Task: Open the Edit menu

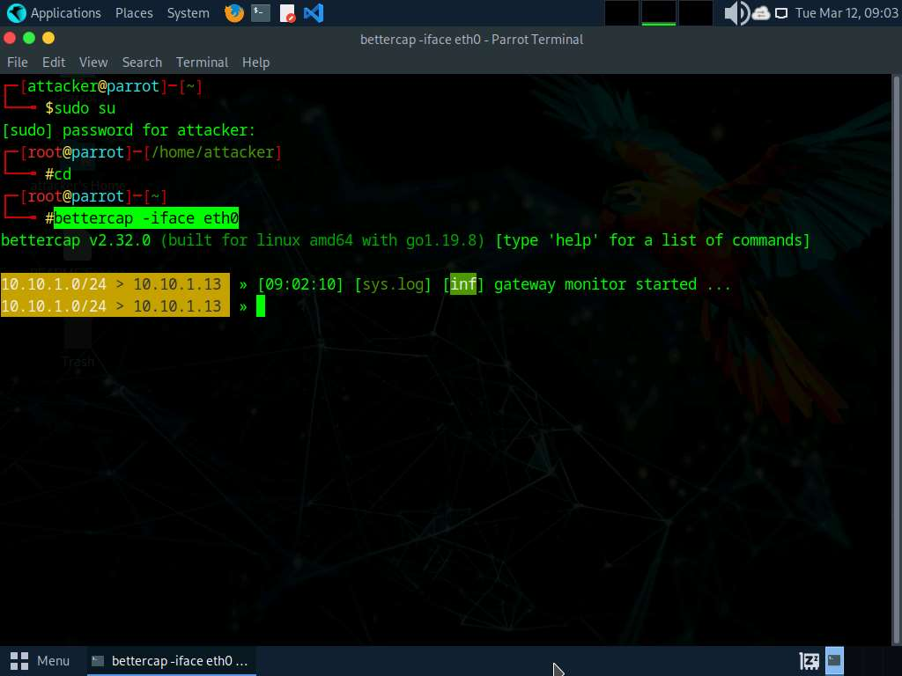Action: (54, 62)
